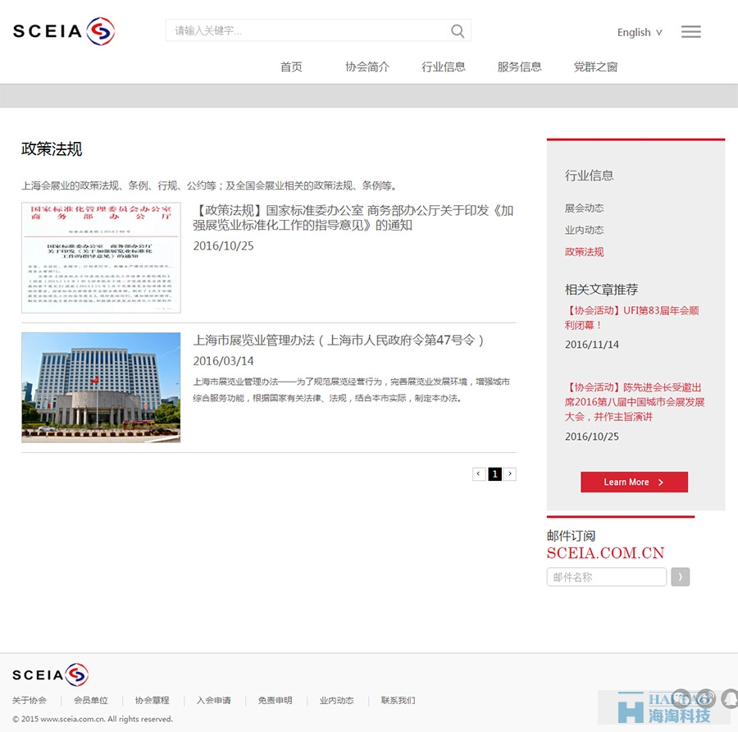The height and width of the screenshot is (732, 738).
Task: Open 协会简介 navigation menu
Action: click(367, 67)
